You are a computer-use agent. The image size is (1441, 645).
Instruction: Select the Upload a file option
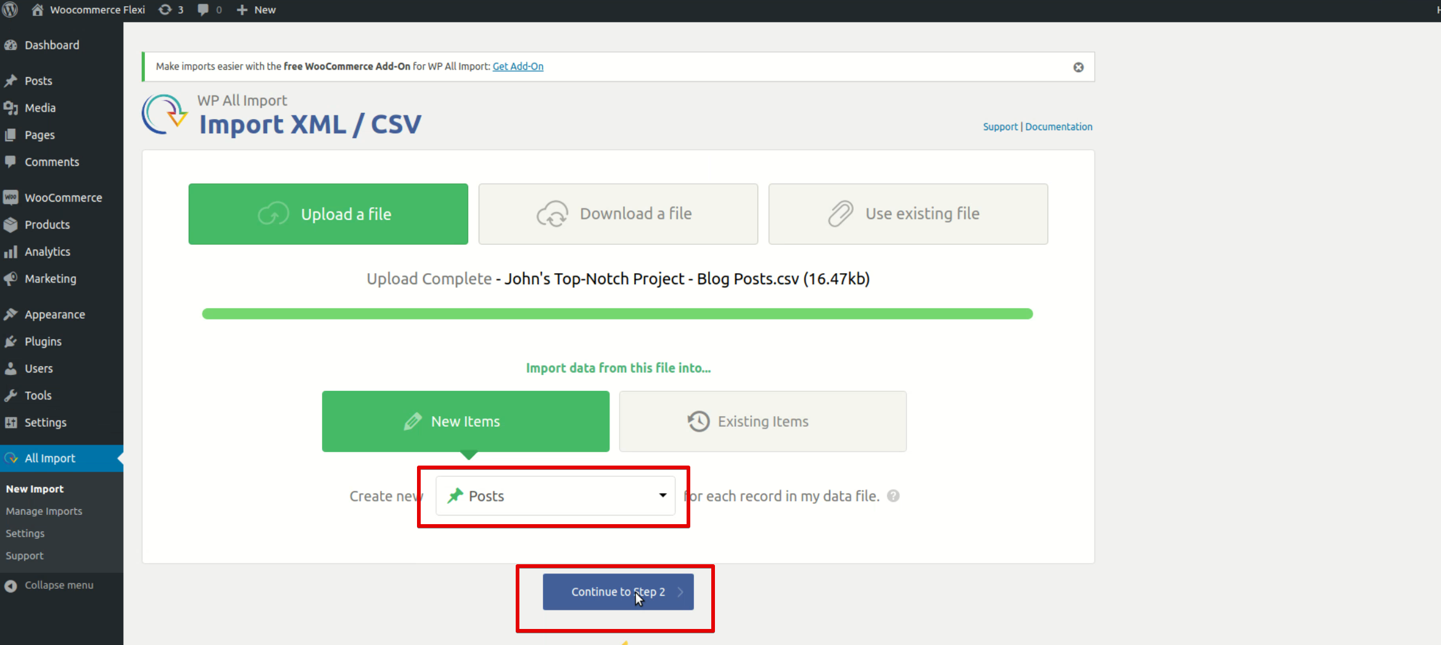click(x=328, y=214)
